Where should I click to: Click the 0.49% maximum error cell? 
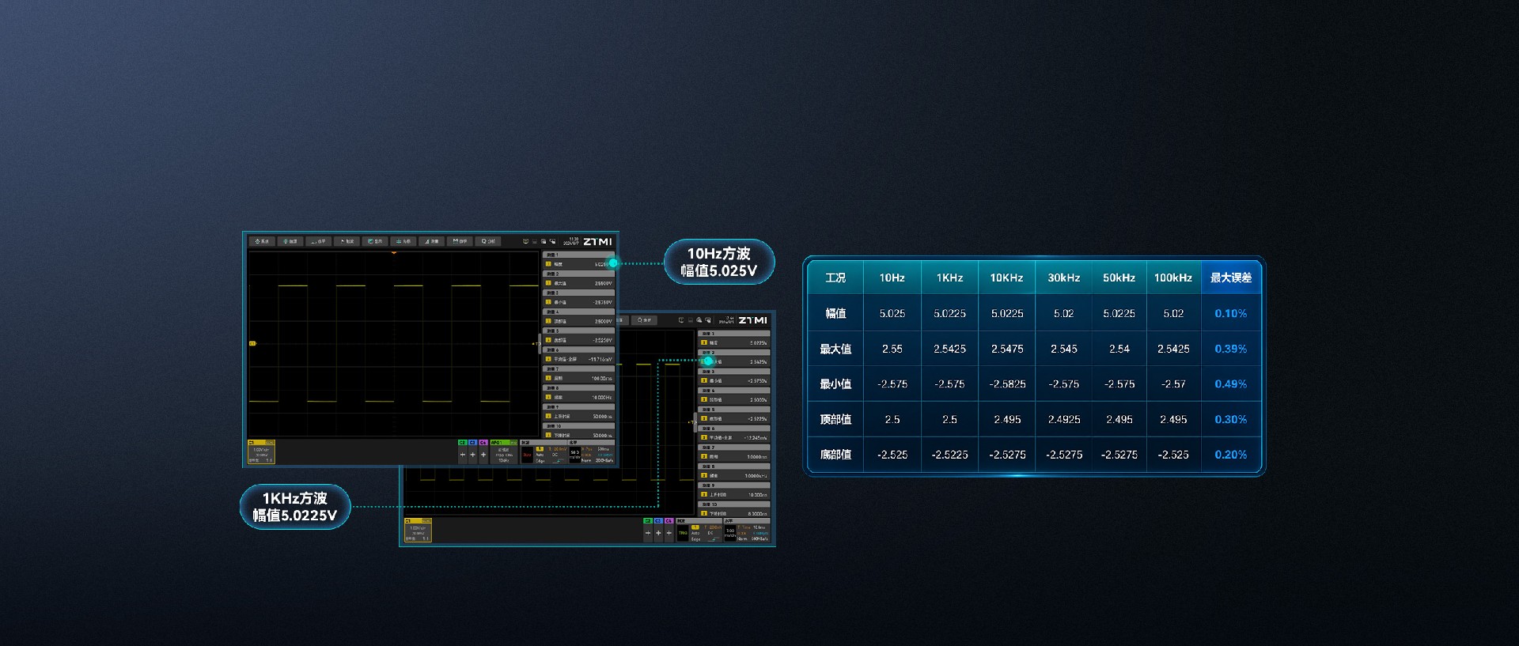(1230, 384)
